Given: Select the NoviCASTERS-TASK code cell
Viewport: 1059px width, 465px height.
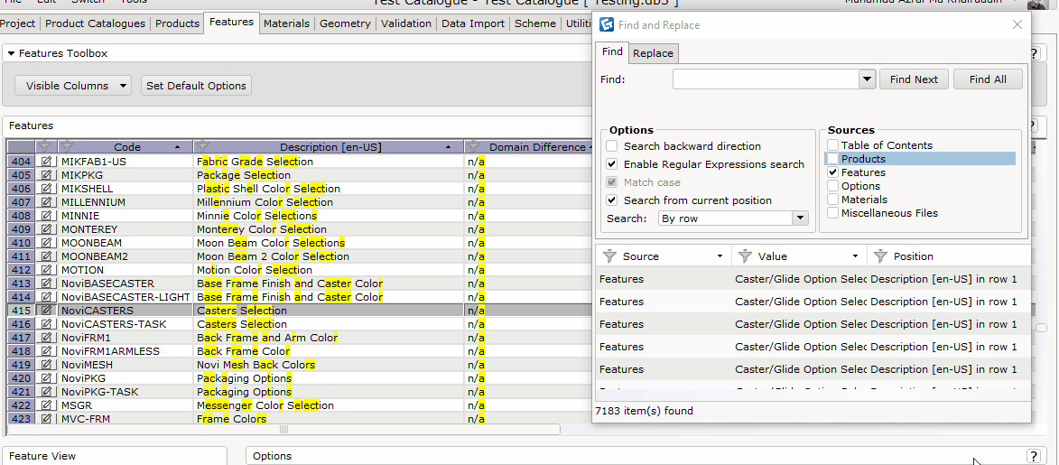Looking at the screenshot, I should [125, 324].
